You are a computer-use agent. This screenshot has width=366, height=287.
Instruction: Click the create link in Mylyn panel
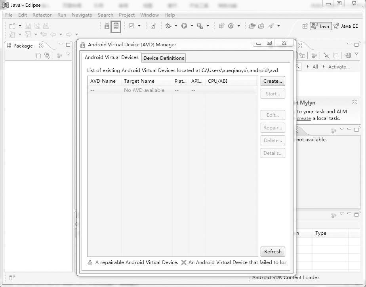click(x=304, y=118)
